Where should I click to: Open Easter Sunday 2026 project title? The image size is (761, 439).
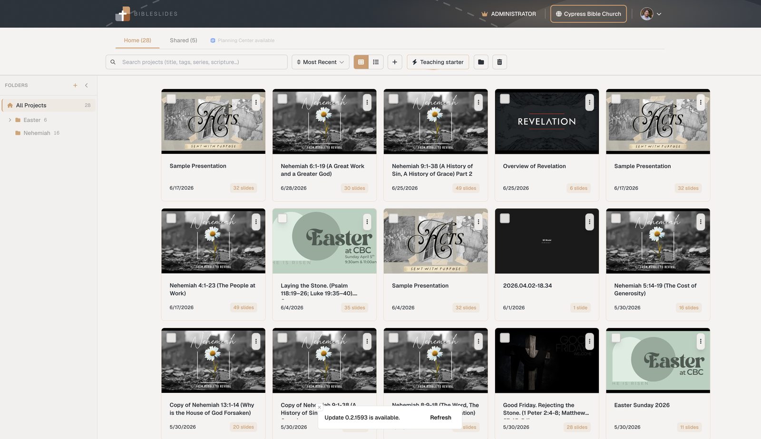click(x=642, y=405)
